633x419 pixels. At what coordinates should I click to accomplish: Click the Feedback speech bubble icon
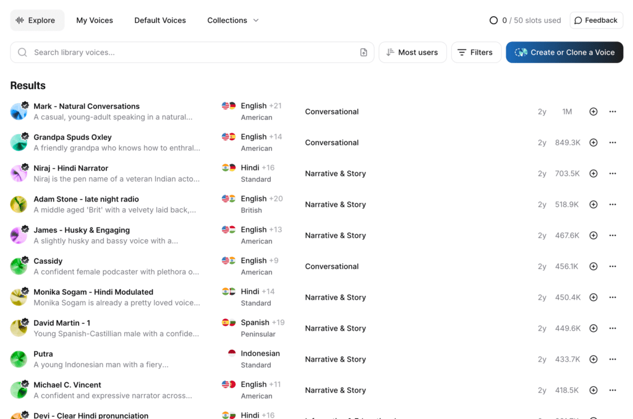click(579, 20)
